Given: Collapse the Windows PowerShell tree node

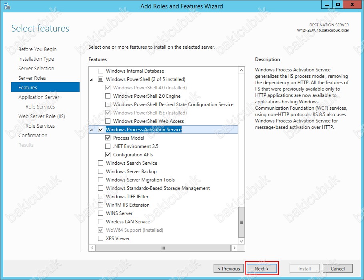Looking at the screenshot, I should pyautogui.click(x=92, y=80).
